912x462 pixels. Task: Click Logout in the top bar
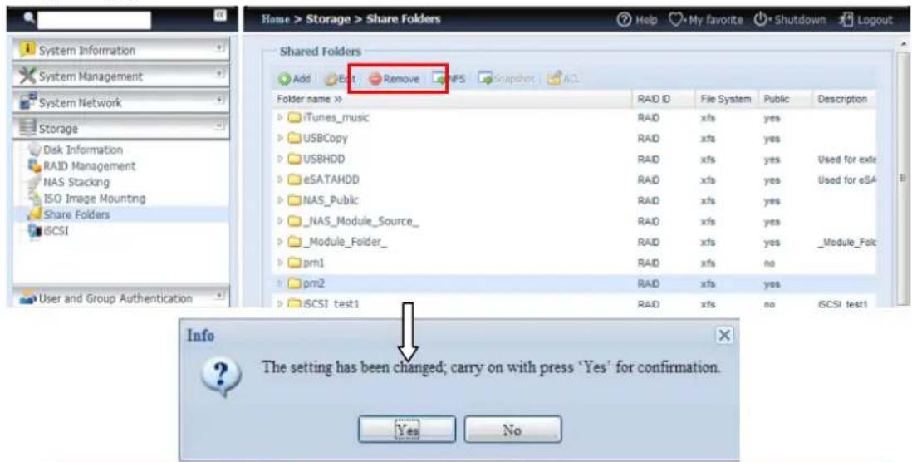point(866,19)
